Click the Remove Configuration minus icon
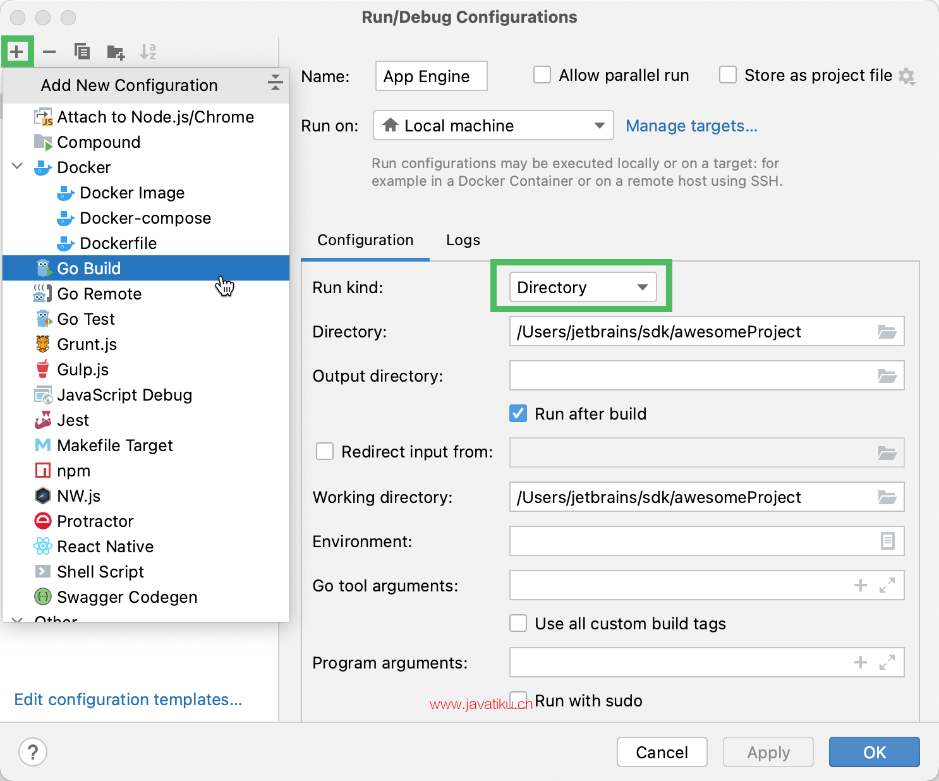939x781 pixels. pyautogui.click(x=49, y=52)
